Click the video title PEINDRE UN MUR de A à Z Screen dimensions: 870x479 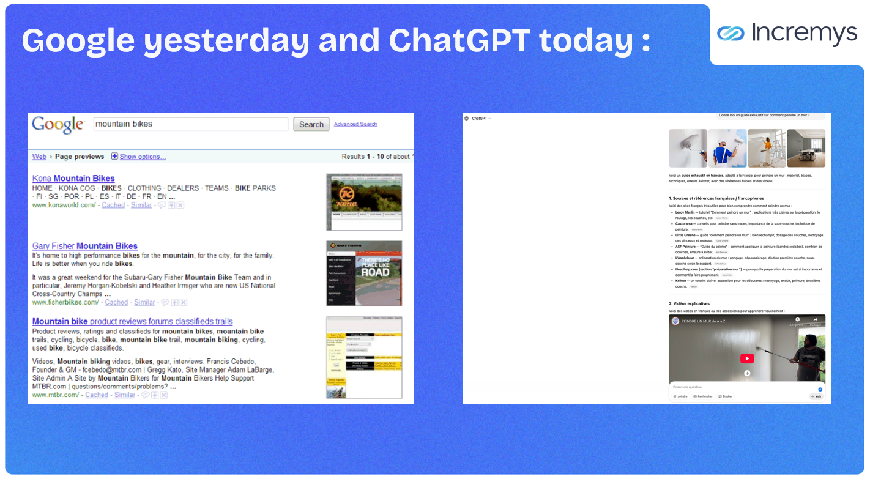[x=703, y=321]
